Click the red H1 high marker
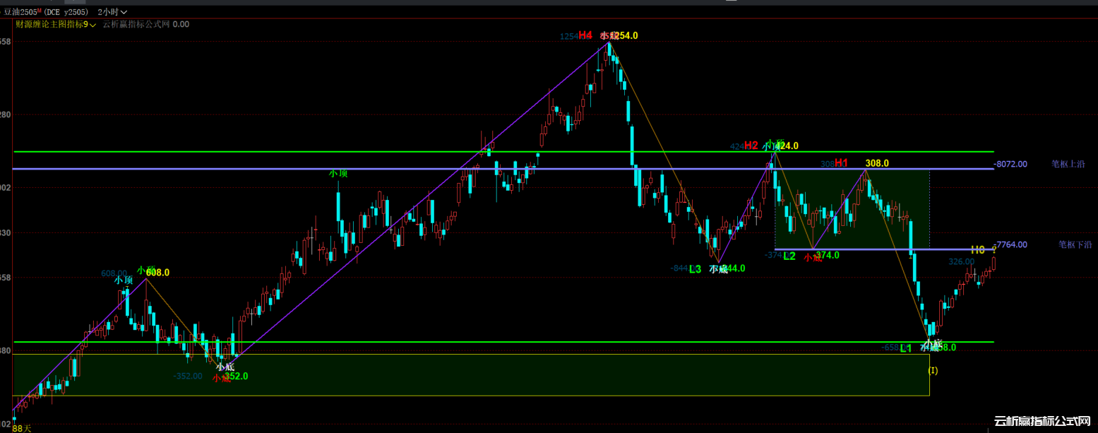Screen dimensions: 1098x433 841,163
